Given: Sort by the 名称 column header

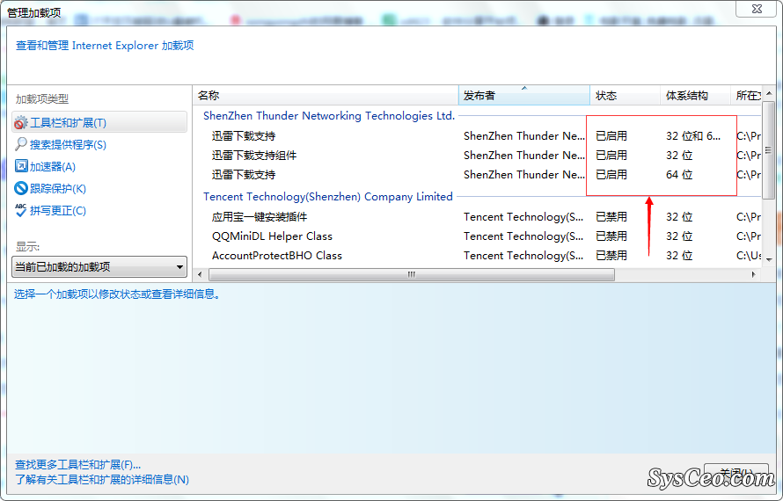Looking at the screenshot, I should tap(326, 95).
